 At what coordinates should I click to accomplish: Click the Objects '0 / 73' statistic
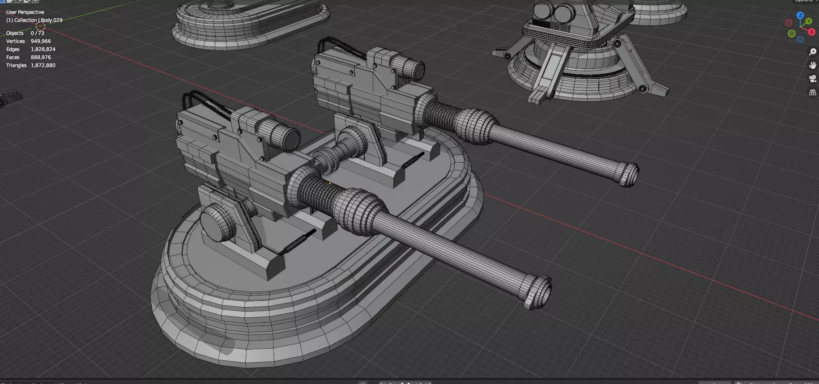[38, 33]
